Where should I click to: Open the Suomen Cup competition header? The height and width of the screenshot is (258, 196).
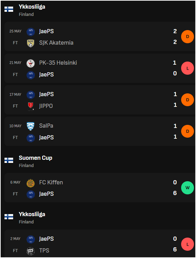pos(36,158)
